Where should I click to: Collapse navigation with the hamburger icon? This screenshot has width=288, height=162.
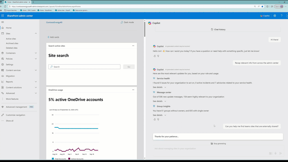[x=3, y=22]
